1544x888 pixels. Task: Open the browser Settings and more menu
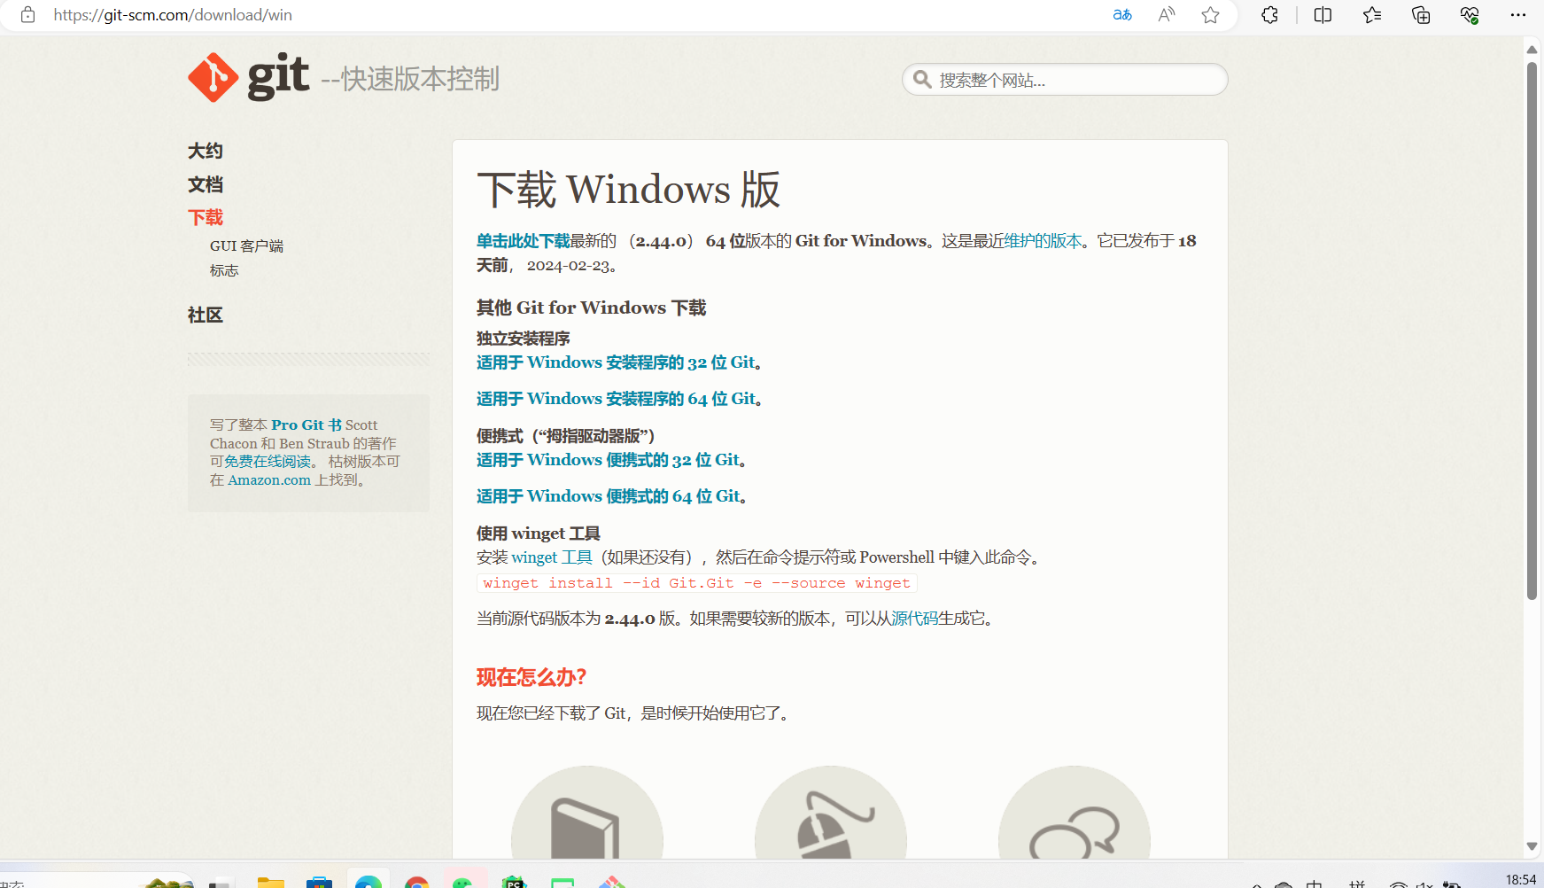coord(1517,15)
